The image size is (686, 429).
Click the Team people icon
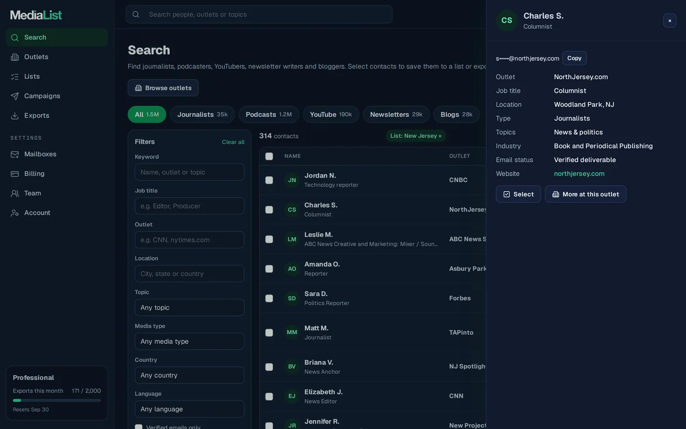[x=15, y=193]
